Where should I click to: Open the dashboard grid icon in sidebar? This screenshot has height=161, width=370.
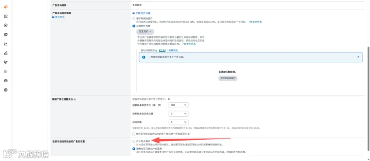(6, 16)
